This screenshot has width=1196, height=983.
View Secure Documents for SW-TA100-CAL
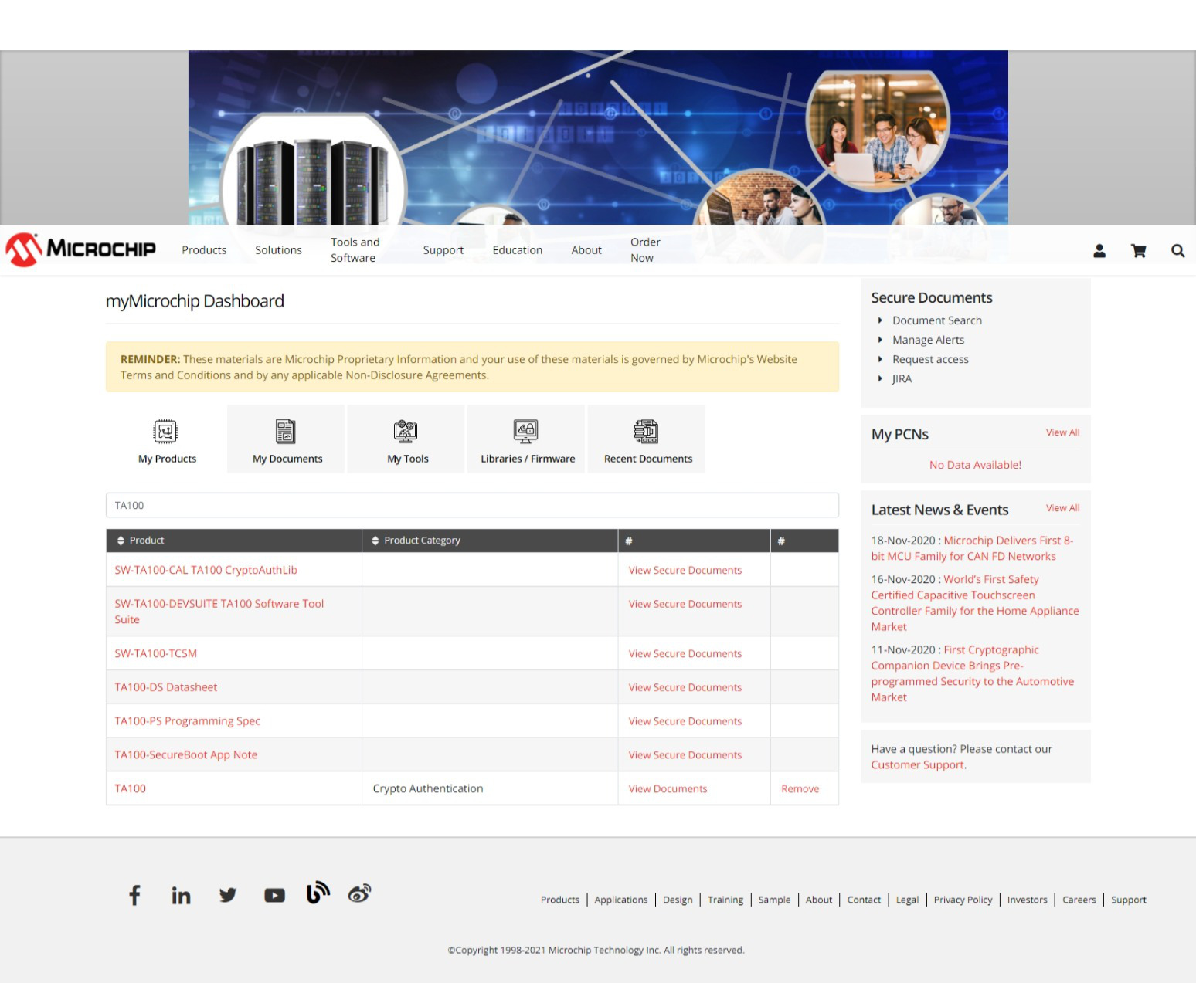[685, 570]
